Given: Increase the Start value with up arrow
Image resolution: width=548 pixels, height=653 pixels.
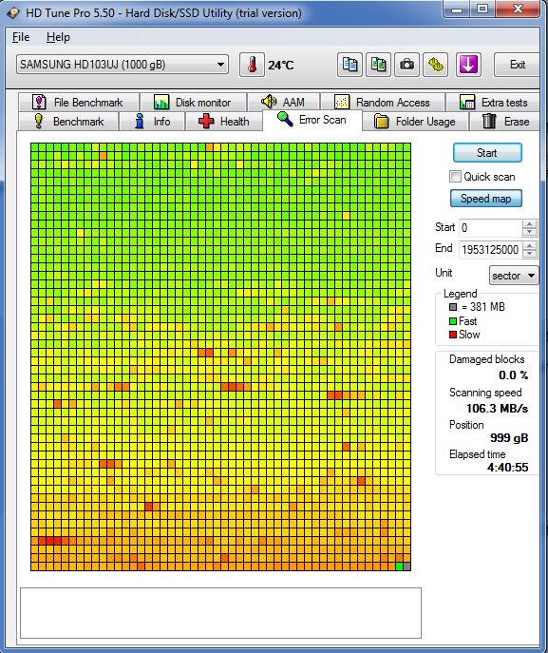Looking at the screenshot, I should (529, 224).
